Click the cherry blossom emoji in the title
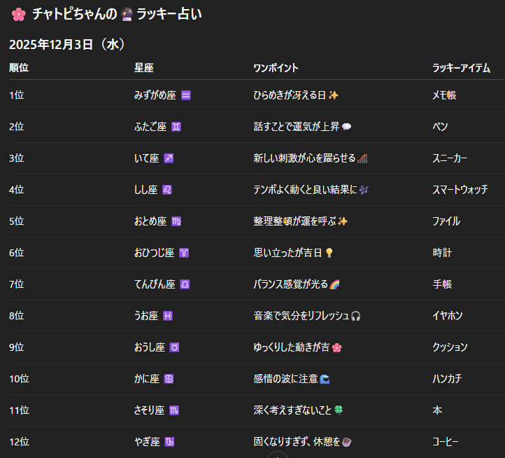The image size is (505, 458). (17, 13)
